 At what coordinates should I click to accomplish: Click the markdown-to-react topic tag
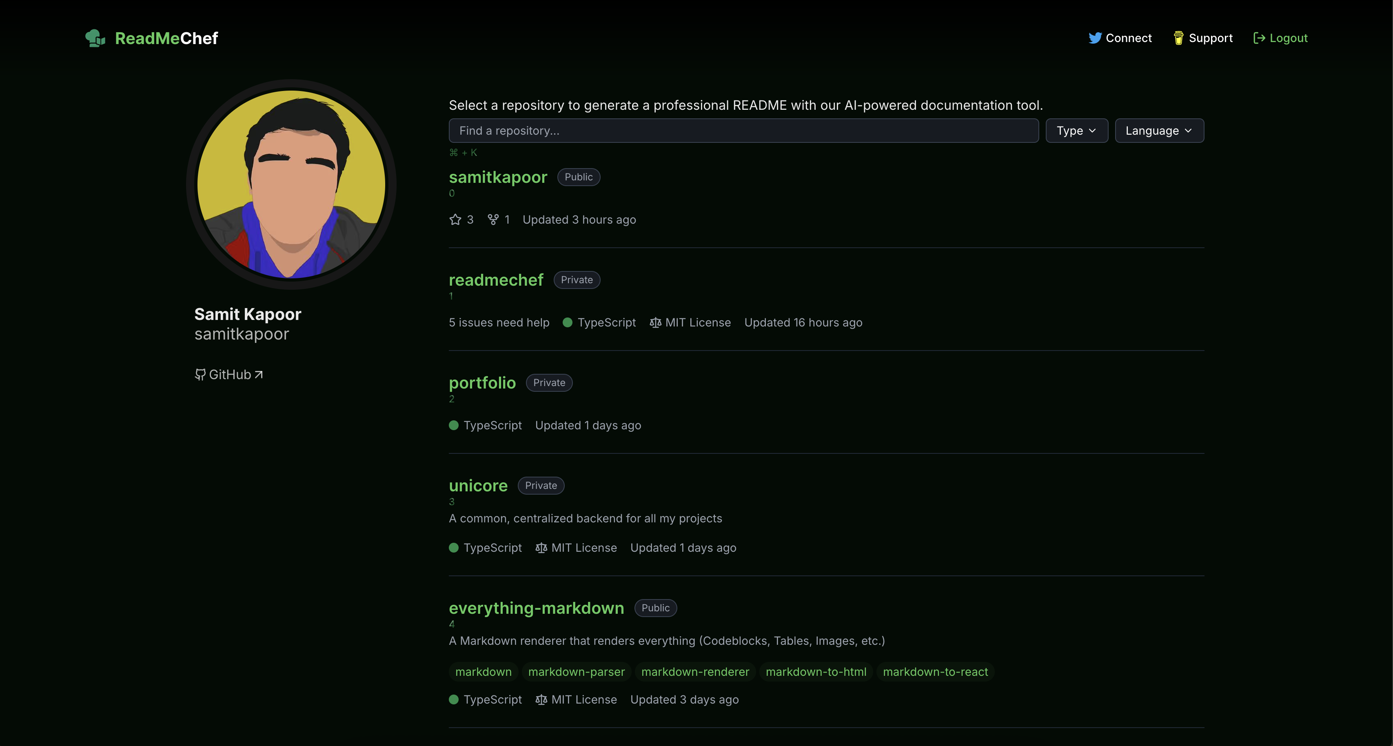(935, 672)
